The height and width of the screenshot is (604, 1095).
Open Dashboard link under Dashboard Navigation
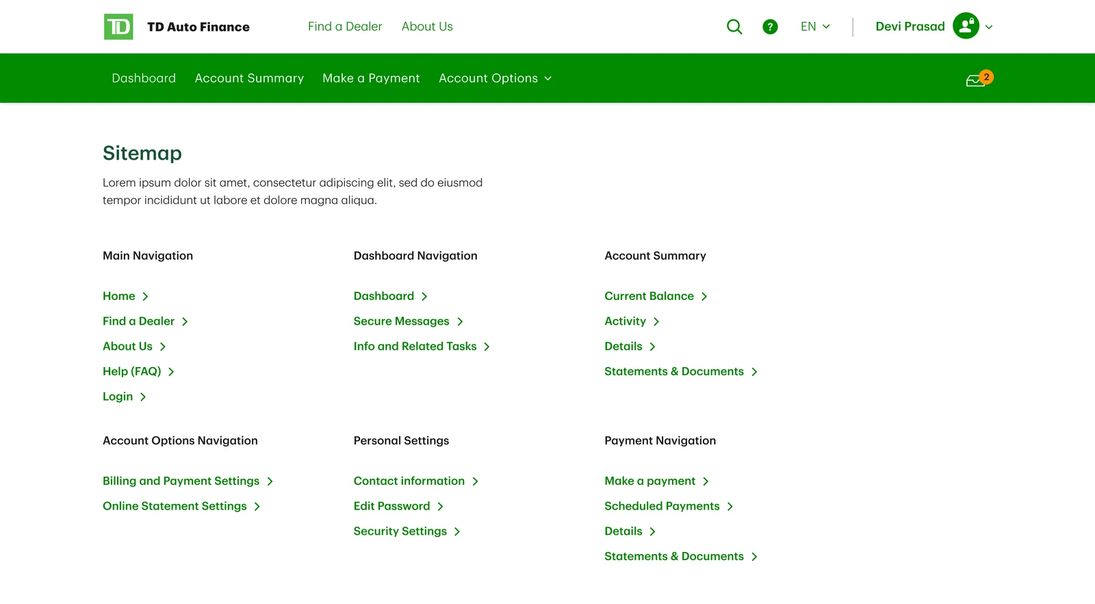(391, 296)
